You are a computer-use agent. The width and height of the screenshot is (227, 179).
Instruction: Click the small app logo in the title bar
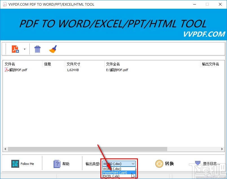click(x=5, y=4)
